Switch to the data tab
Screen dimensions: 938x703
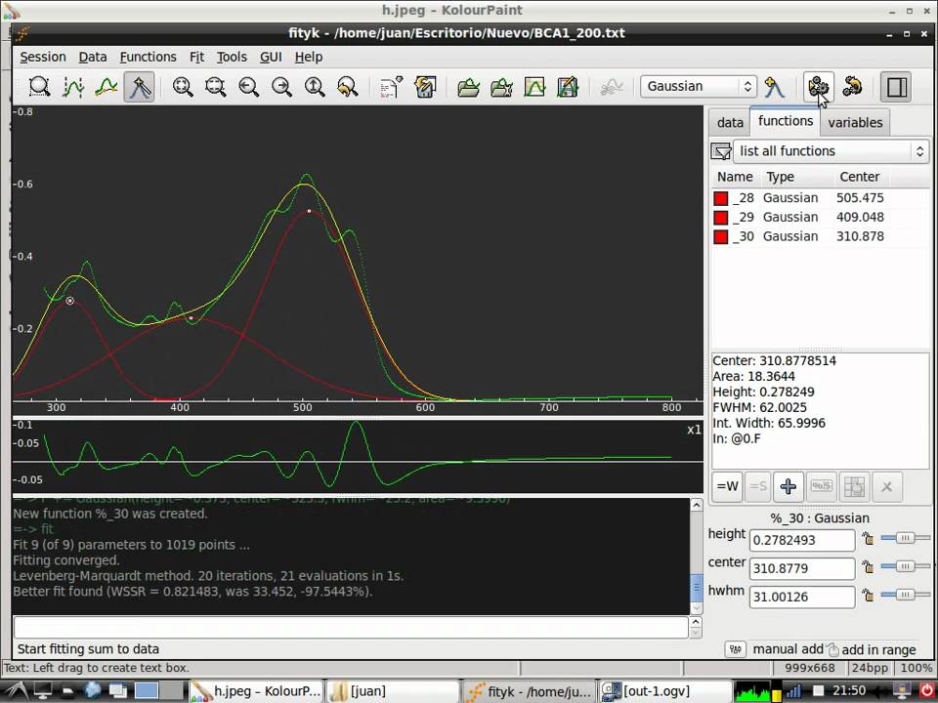[x=730, y=123]
